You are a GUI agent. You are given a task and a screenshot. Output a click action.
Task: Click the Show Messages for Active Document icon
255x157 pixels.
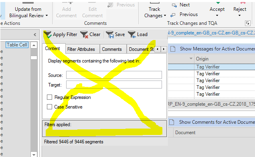(x=173, y=49)
